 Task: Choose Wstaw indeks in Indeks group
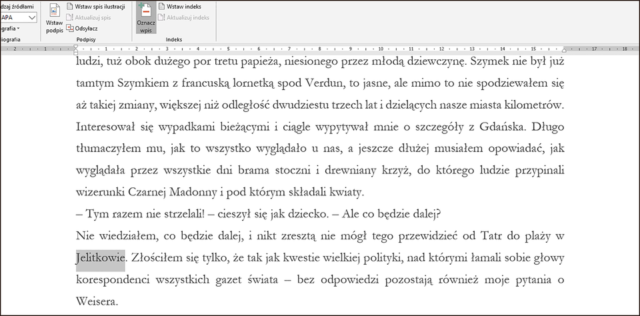pos(180,7)
